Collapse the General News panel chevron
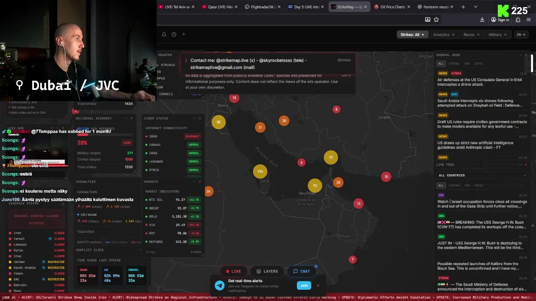This screenshot has height=301, width=536. coord(520,55)
